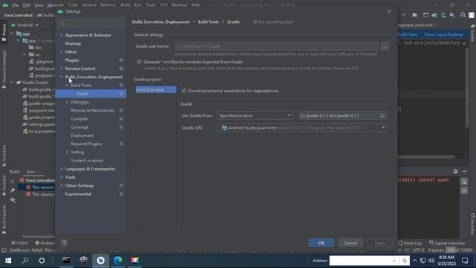Screen dimensions: 476x268
Task: Click the settings search field
Action: pyautogui.click(x=91, y=23)
